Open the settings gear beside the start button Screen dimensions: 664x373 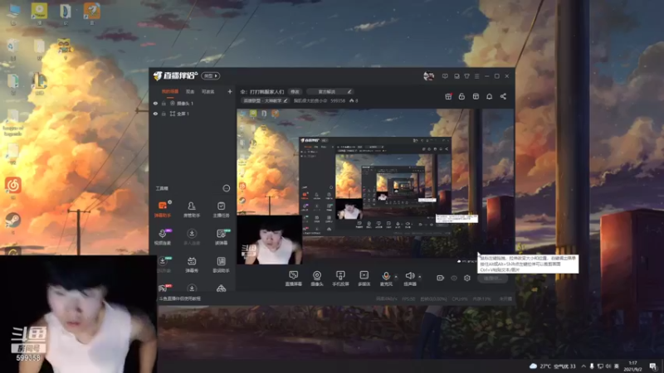tap(467, 278)
